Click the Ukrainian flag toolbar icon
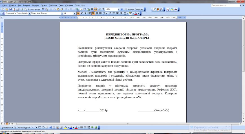 pos(172,9)
